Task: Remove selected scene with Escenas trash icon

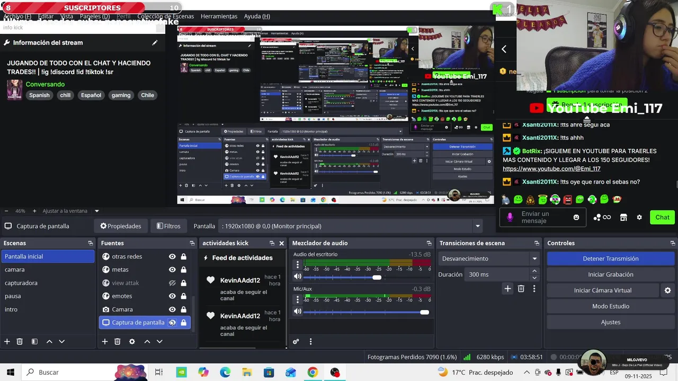Action: point(20,341)
